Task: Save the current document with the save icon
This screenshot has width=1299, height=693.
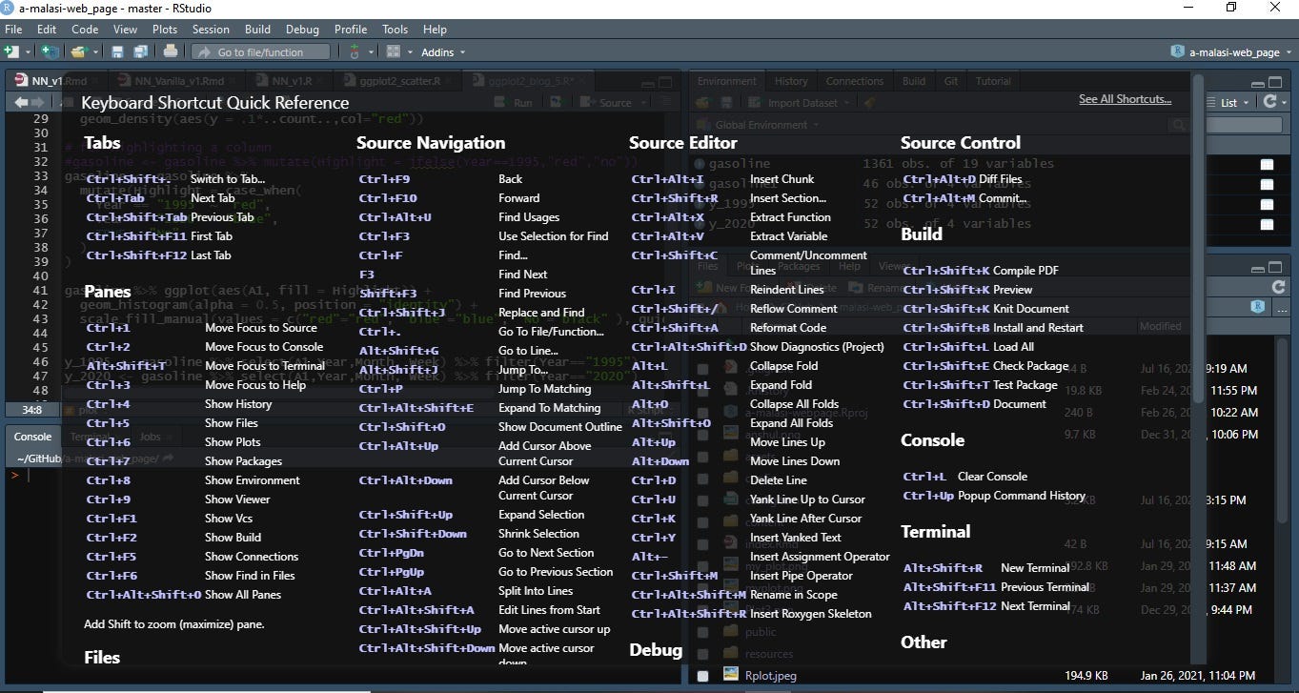Action: click(x=117, y=51)
